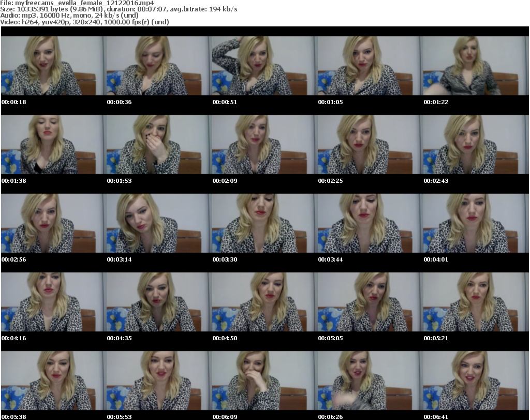
Task: Click the Video h264 info line
Action: click(84, 22)
